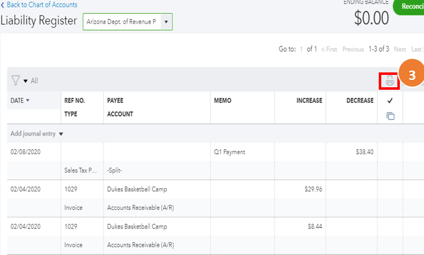Go to the Next page link
Screen dimensions: 424x255
[400, 49]
